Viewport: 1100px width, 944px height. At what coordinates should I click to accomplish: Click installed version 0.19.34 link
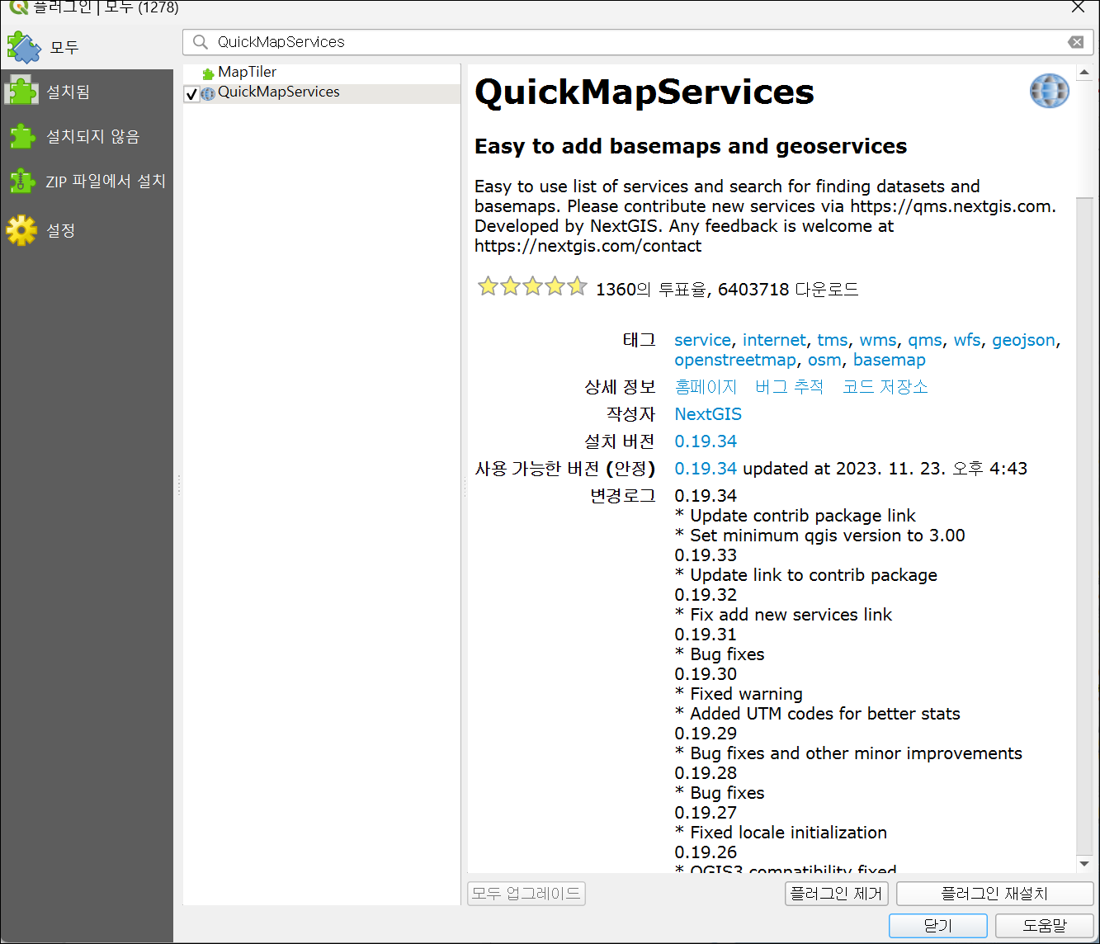click(706, 441)
